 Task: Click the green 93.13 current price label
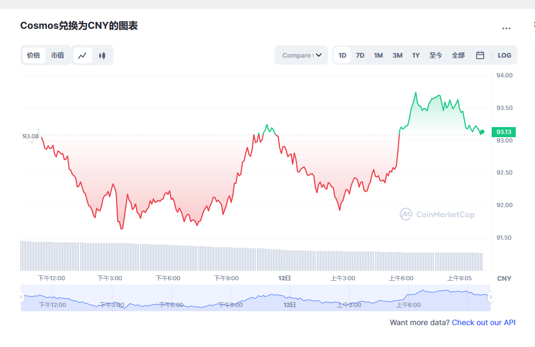pyautogui.click(x=503, y=132)
